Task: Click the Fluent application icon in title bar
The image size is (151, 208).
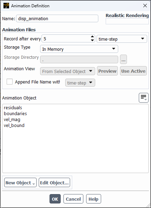Action: coord(6,6)
